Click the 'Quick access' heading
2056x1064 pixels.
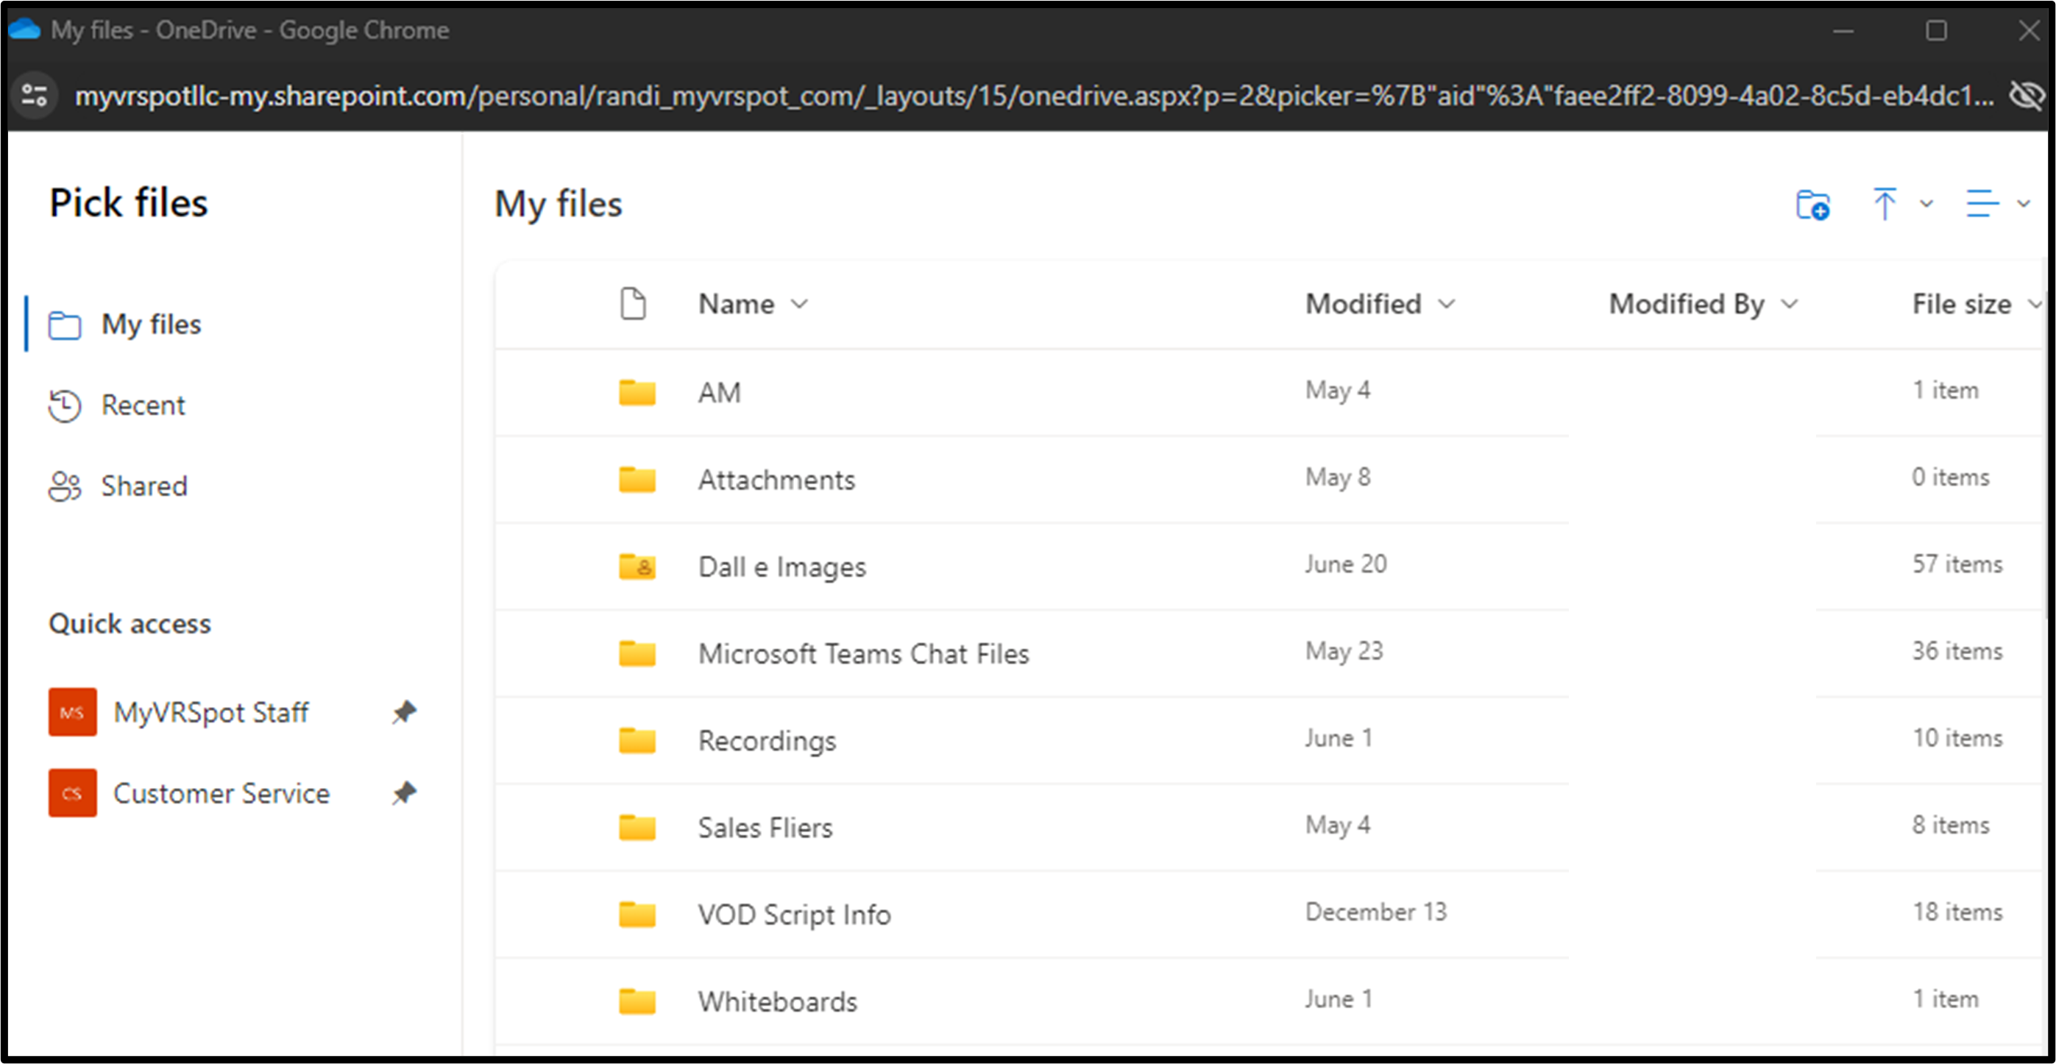click(130, 623)
